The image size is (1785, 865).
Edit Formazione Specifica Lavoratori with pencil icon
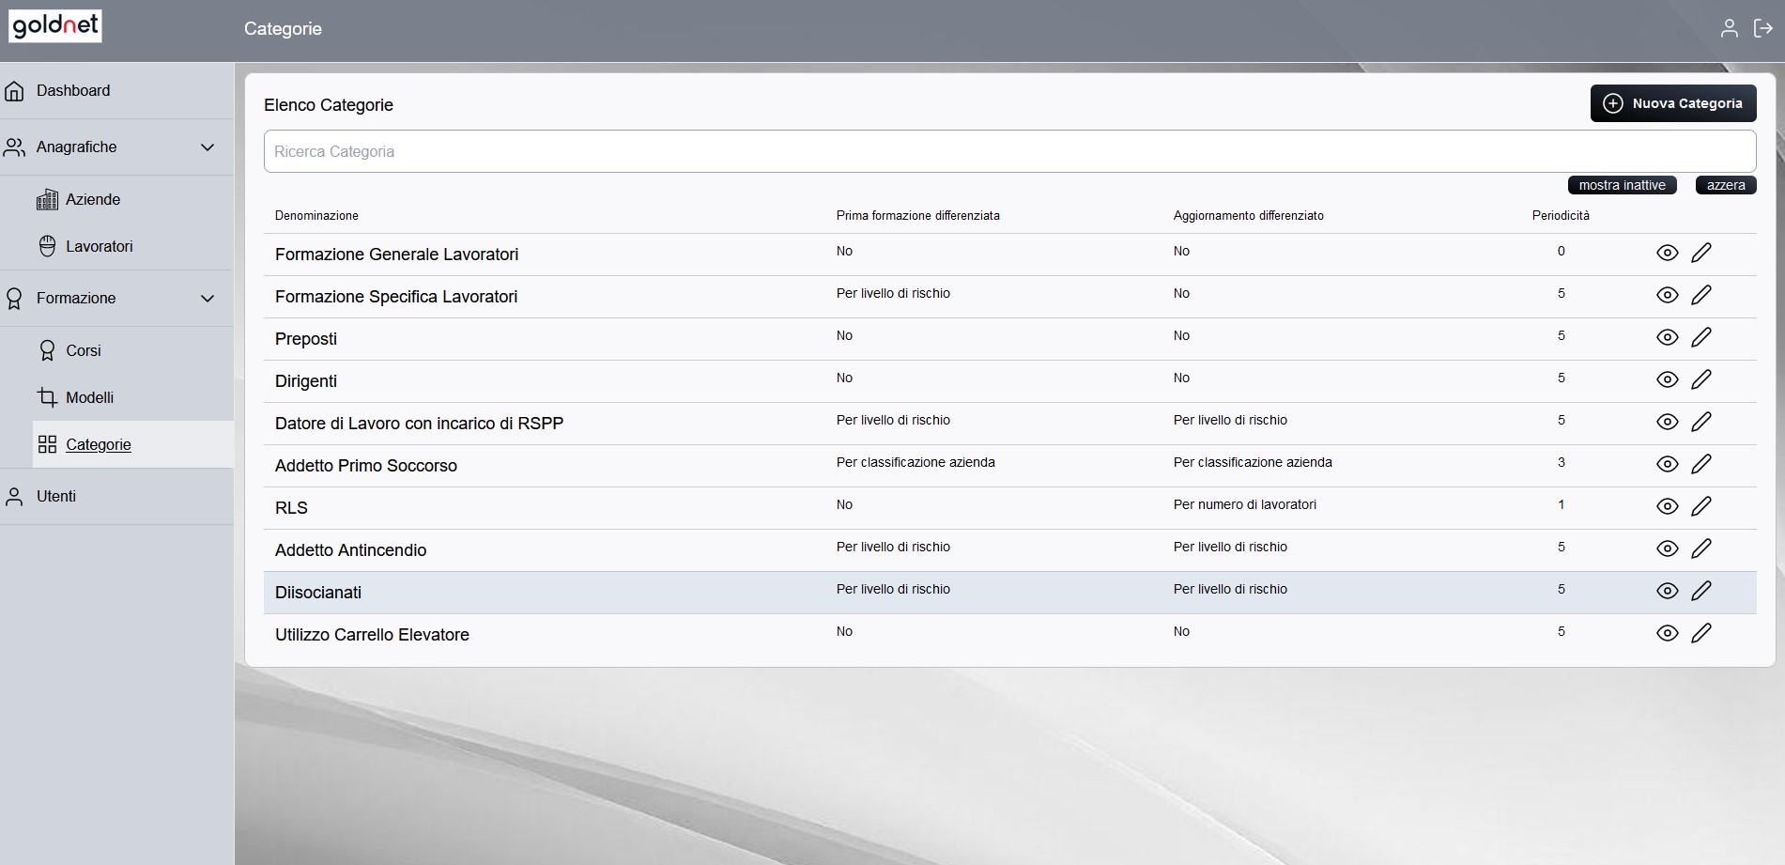click(1701, 295)
